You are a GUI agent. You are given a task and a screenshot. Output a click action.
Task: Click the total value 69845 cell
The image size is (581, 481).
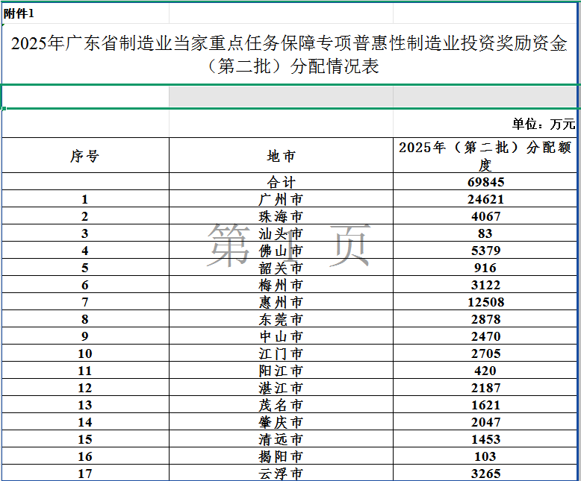485,182
